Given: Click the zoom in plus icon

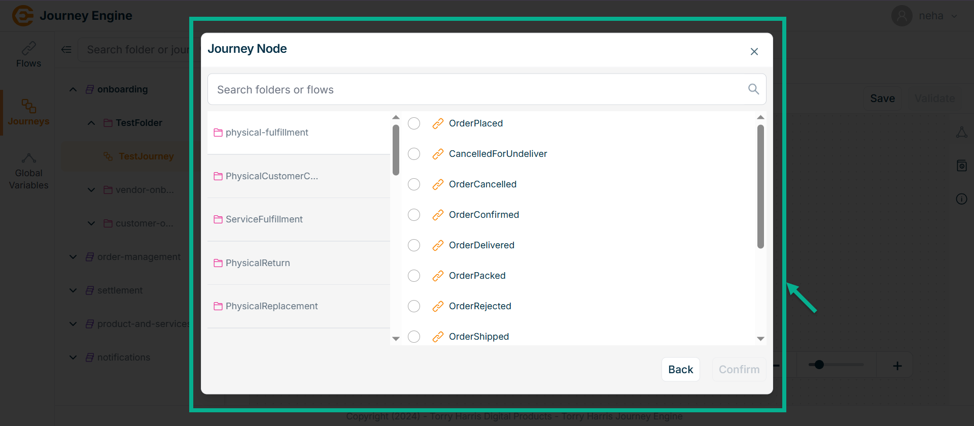Looking at the screenshot, I should pyautogui.click(x=897, y=366).
